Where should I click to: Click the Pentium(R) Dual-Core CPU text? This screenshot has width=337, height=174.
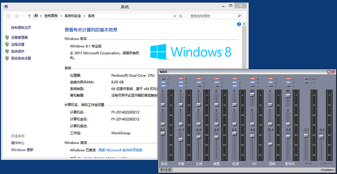pyautogui.click(x=133, y=76)
